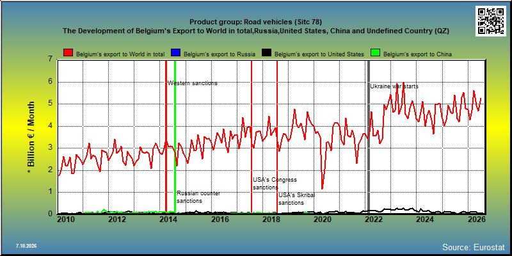Click the "USA's Congress sanctions" annotation label

click(x=275, y=184)
